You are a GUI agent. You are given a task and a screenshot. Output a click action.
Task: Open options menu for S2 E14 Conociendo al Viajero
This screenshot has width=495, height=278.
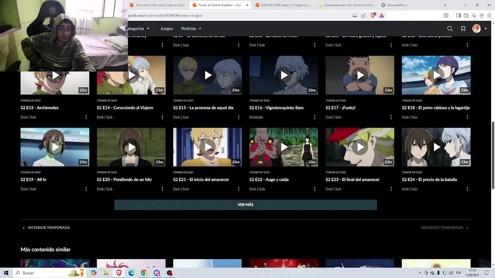162,117
